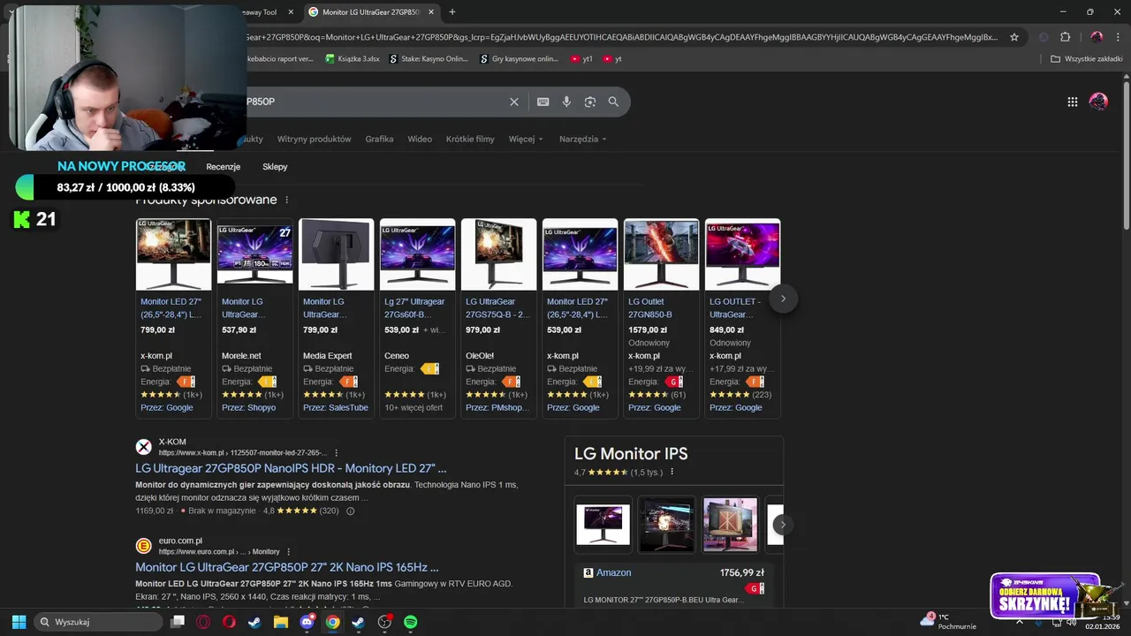Open the Google apps grid
Image resolution: width=1131 pixels, height=636 pixels.
tap(1073, 102)
